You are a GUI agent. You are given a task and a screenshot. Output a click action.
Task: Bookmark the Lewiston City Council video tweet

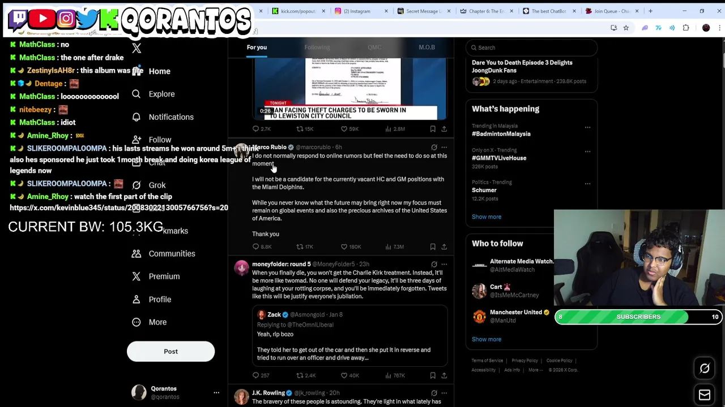tap(433, 129)
